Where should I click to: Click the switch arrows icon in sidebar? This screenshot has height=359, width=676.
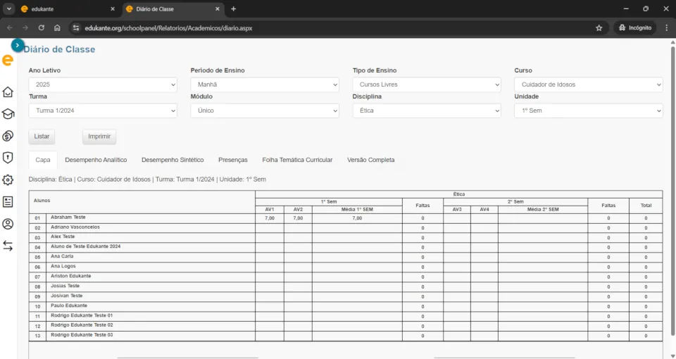(8, 246)
